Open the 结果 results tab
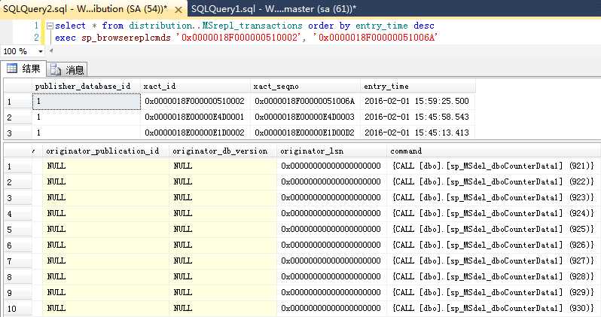Image resolution: width=601 pixels, height=317 pixels. 23,69
